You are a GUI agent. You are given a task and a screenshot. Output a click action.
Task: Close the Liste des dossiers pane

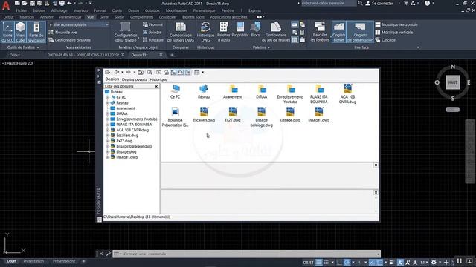point(156,86)
